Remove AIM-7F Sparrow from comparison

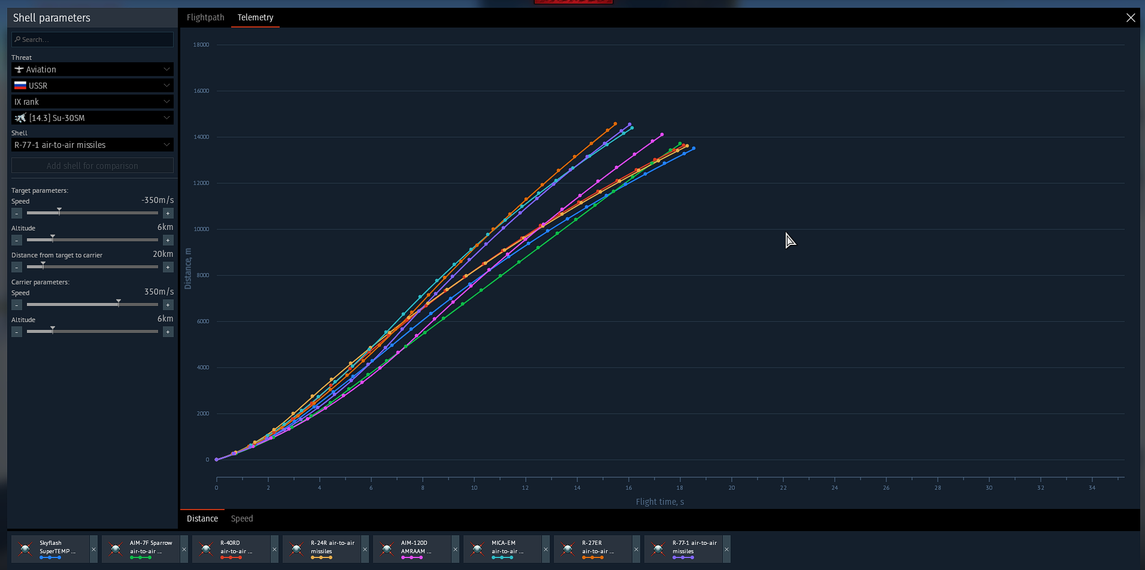184,549
